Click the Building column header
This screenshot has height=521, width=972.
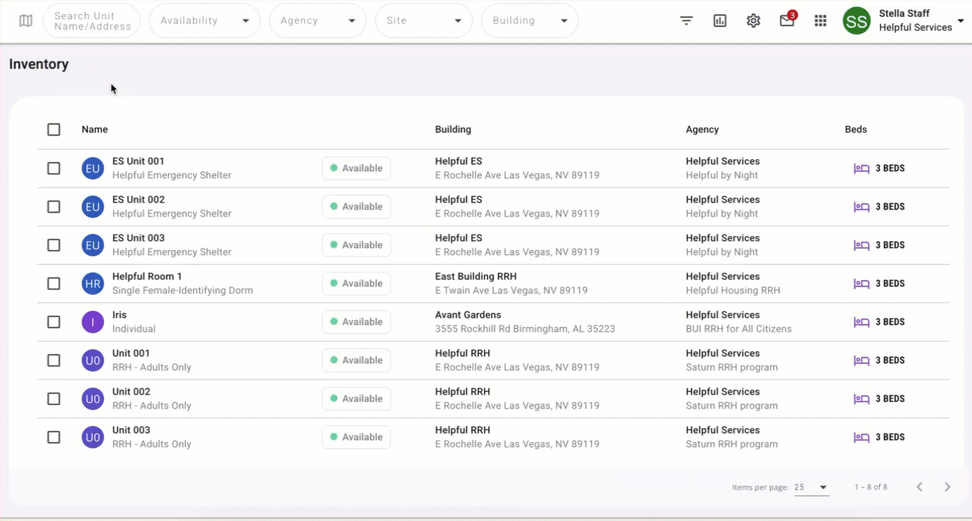click(453, 129)
